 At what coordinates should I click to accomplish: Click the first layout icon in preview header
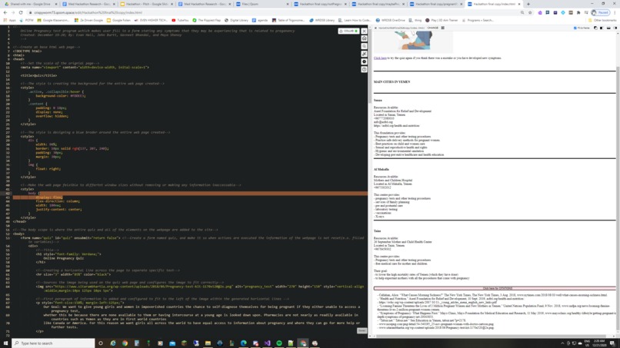pos(595,28)
